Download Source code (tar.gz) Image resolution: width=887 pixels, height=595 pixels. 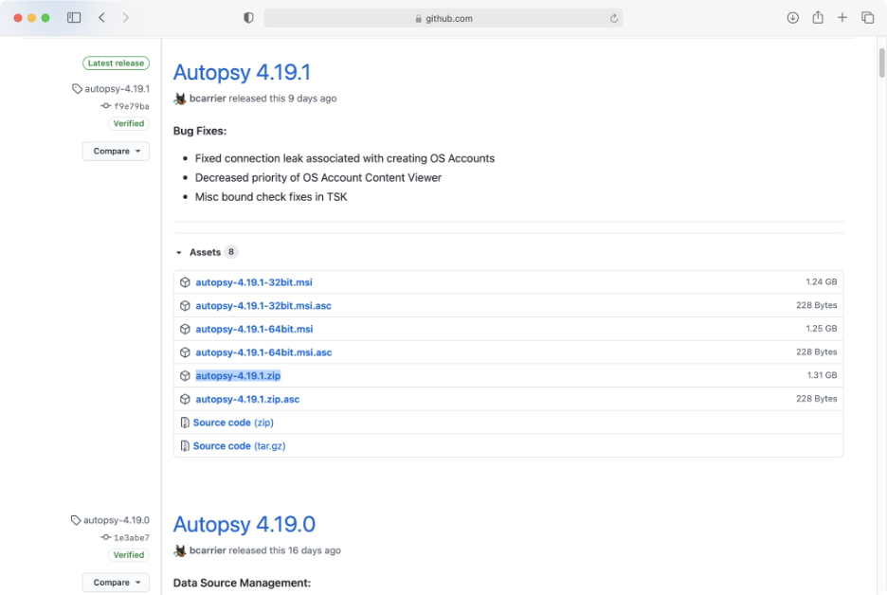coord(240,445)
